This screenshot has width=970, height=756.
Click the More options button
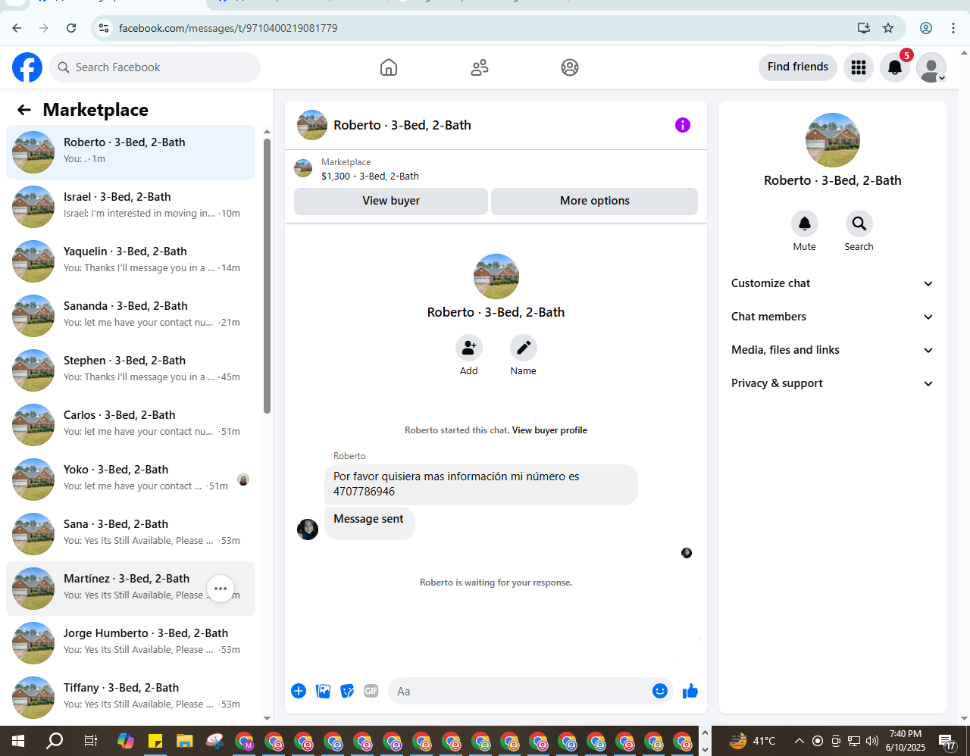595,201
